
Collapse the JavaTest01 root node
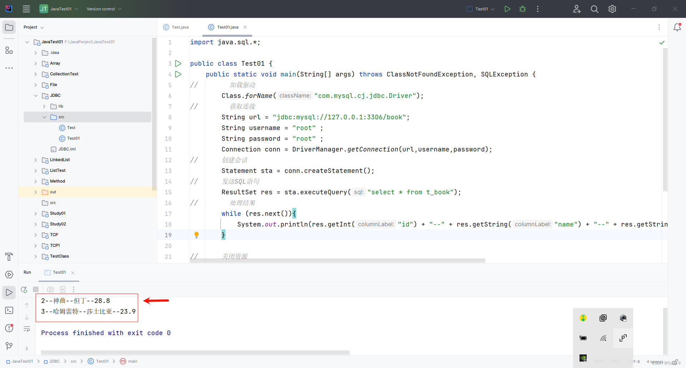point(27,42)
